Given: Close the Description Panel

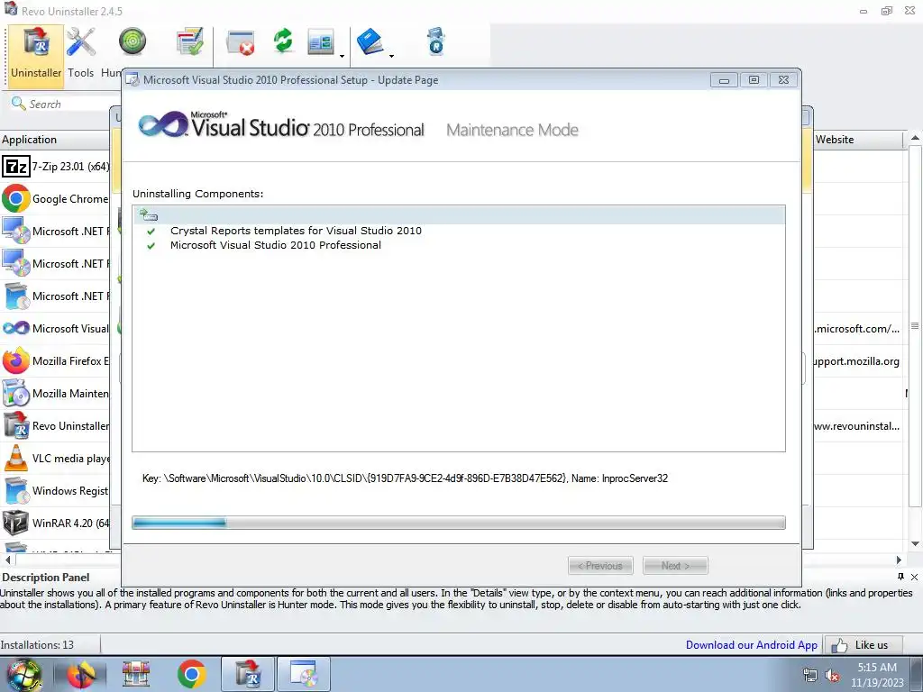Looking at the screenshot, I should click(x=914, y=577).
